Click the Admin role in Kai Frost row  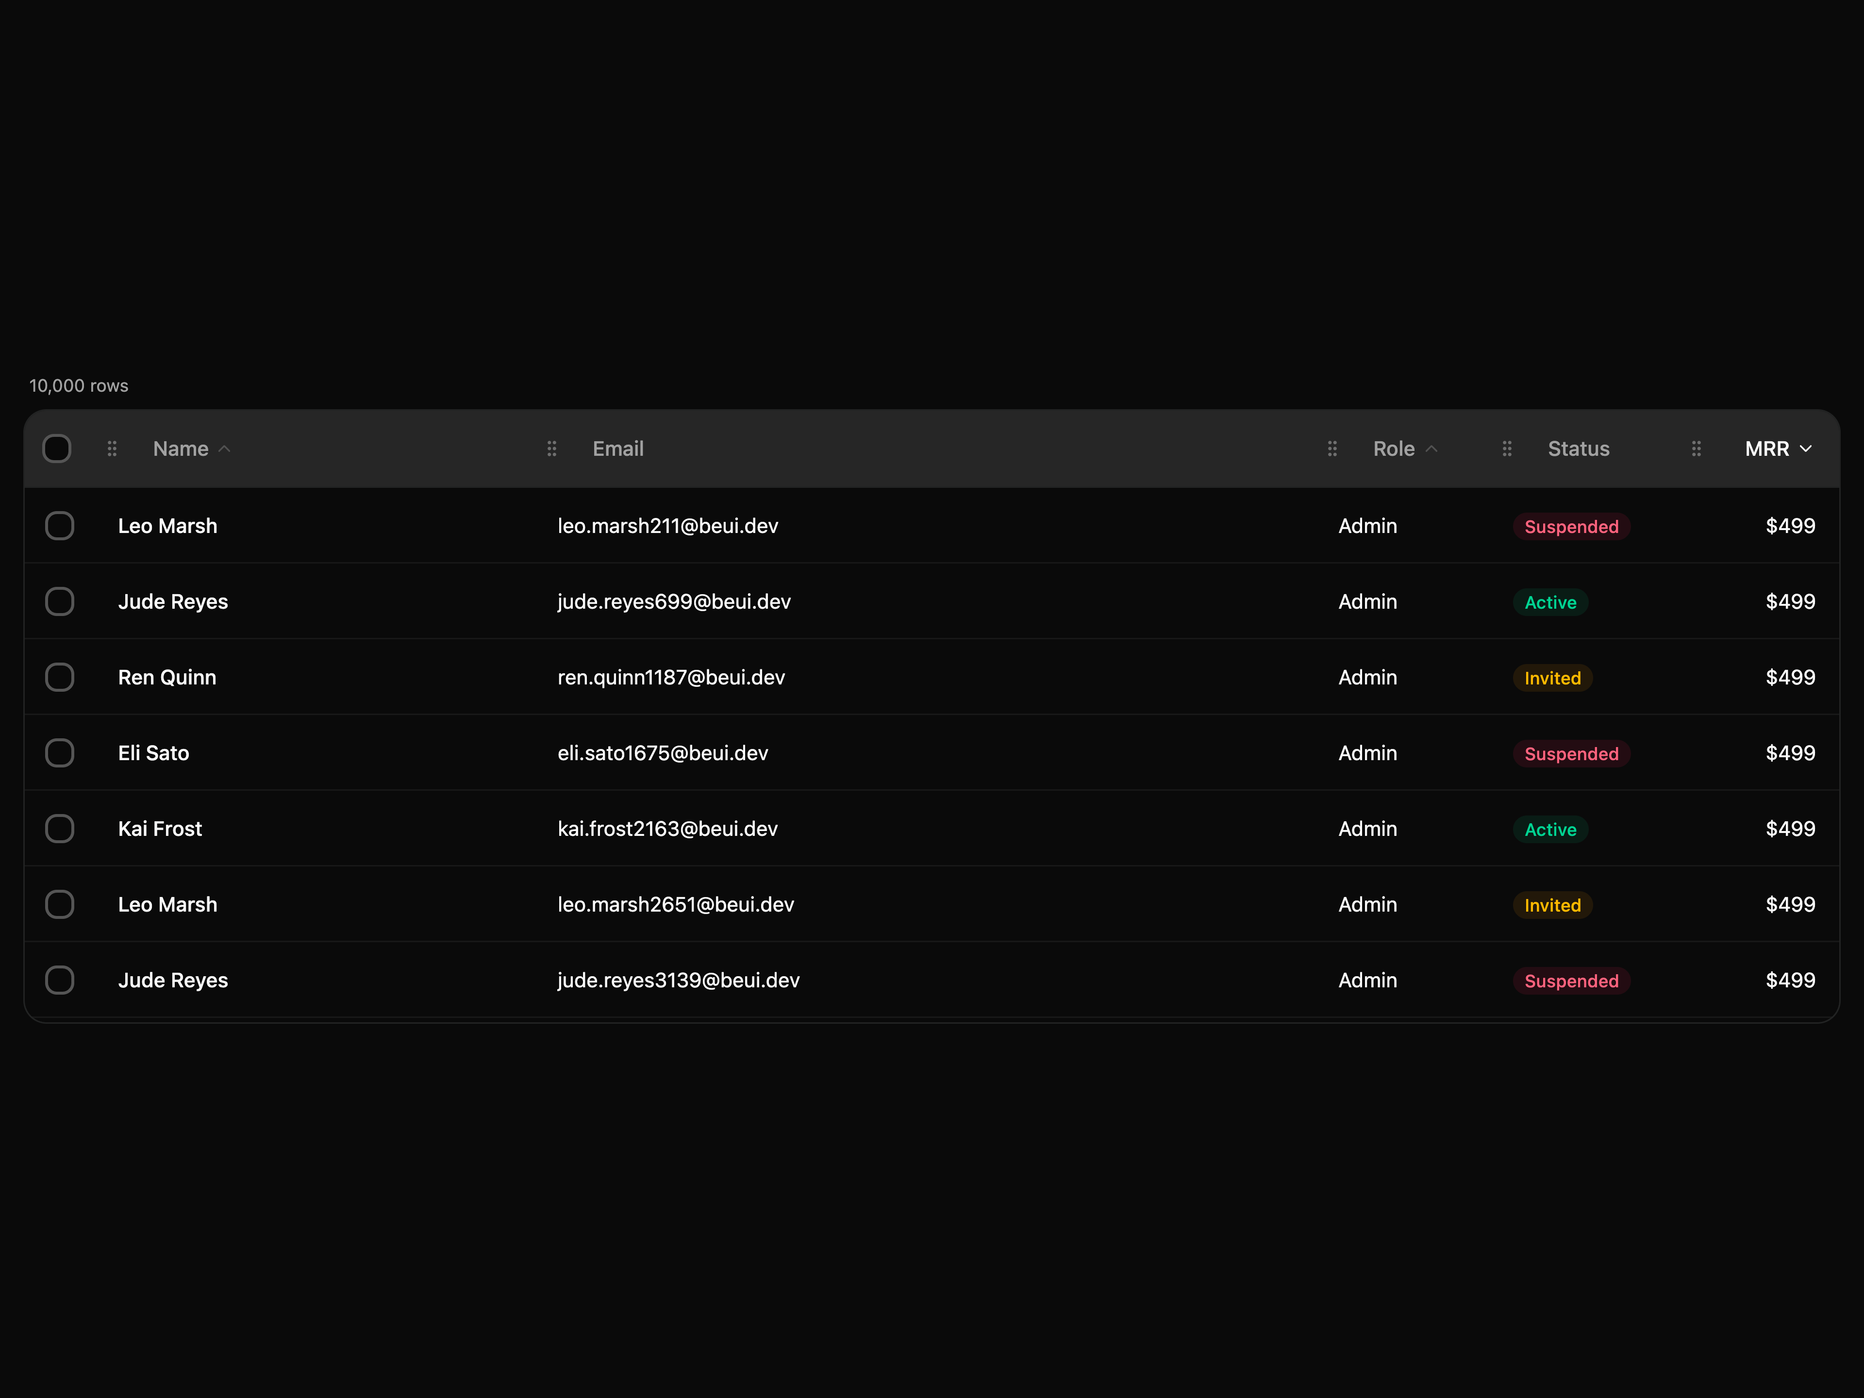pyautogui.click(x=1368, y=829)
